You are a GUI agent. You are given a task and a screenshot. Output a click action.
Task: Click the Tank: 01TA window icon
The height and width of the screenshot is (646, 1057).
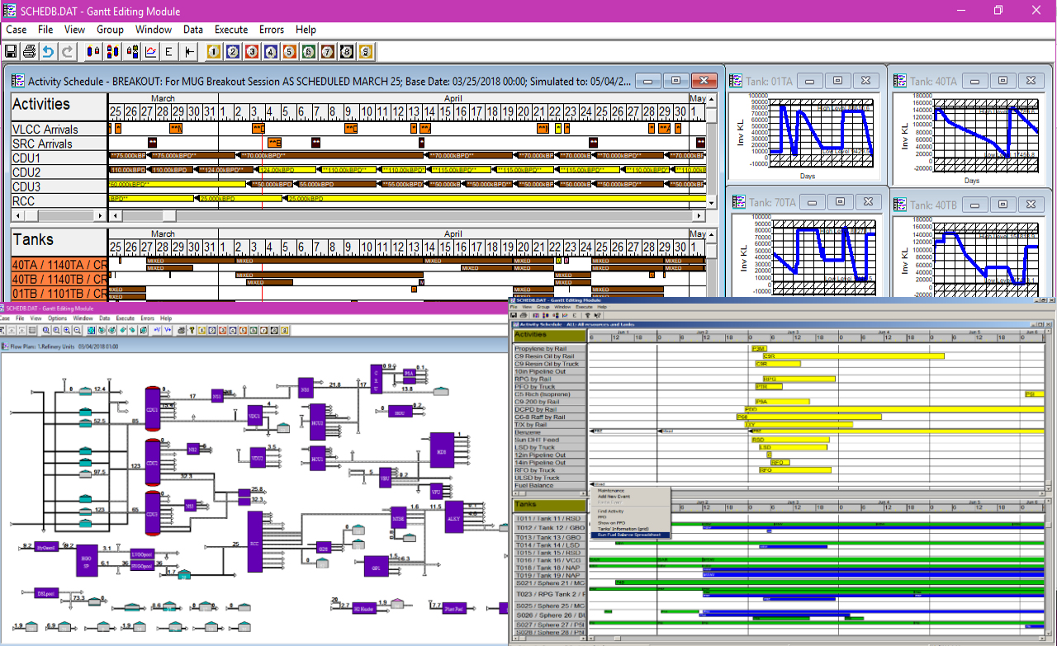(x=736, y=81)
